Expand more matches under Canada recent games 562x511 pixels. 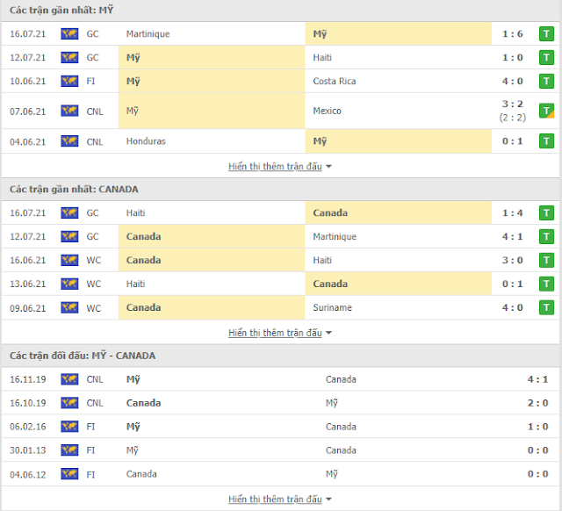point(279,333)
